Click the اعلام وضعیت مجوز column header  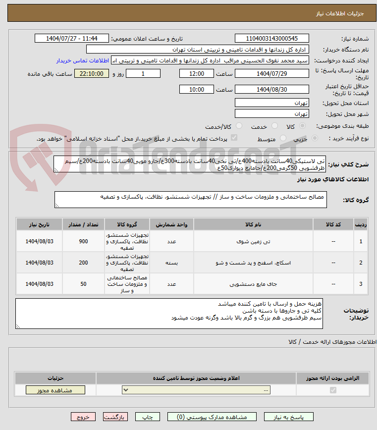(x=196, y=378)
